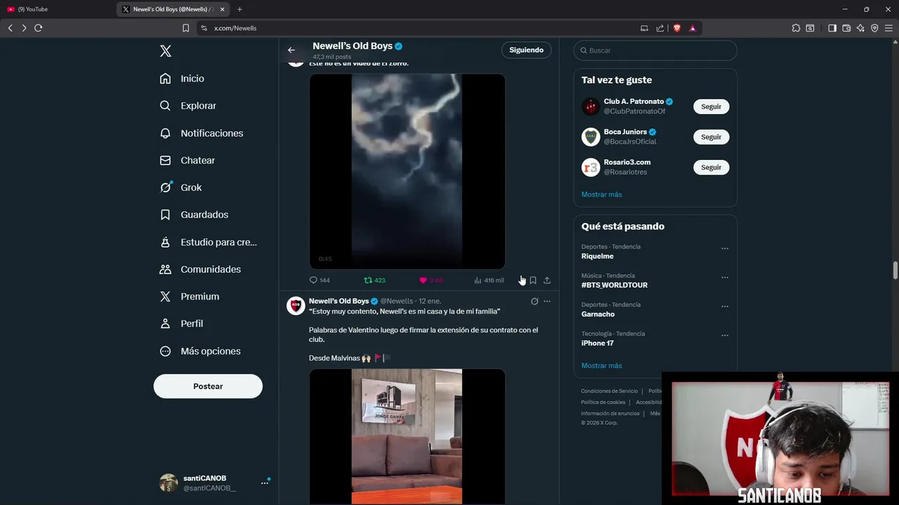
Task: Toggle repost on post with 423 reposts
Action: pyautogui.click(x=374, y=280)
